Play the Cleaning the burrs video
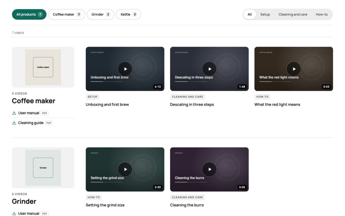The height and width of the screenshot is (216, 345). (x=209, y=169)
